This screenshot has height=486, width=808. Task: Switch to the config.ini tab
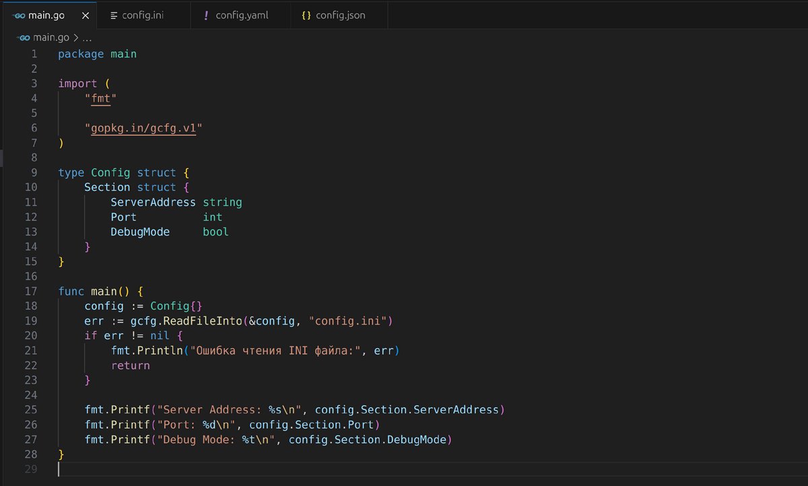click(142, 15)
